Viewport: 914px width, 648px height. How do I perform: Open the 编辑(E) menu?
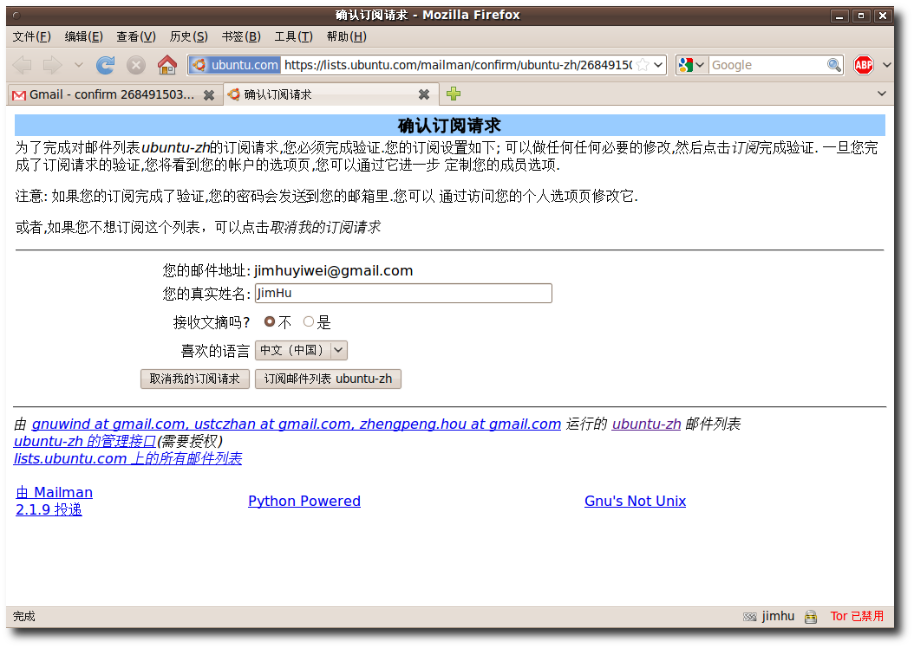(x=84, y=36)
